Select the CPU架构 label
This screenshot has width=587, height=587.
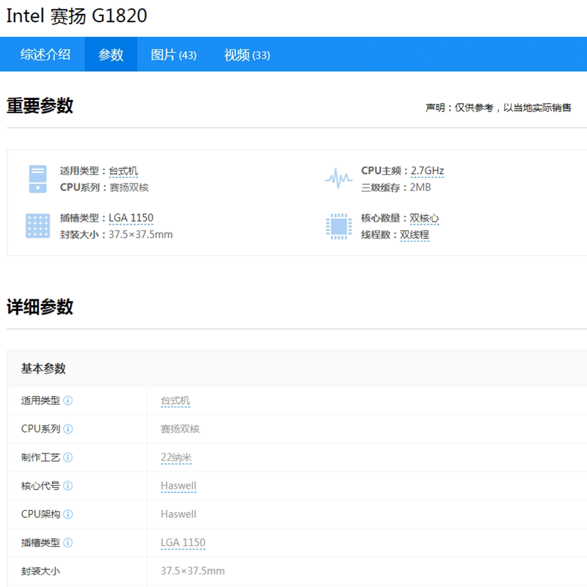(40, 514)
